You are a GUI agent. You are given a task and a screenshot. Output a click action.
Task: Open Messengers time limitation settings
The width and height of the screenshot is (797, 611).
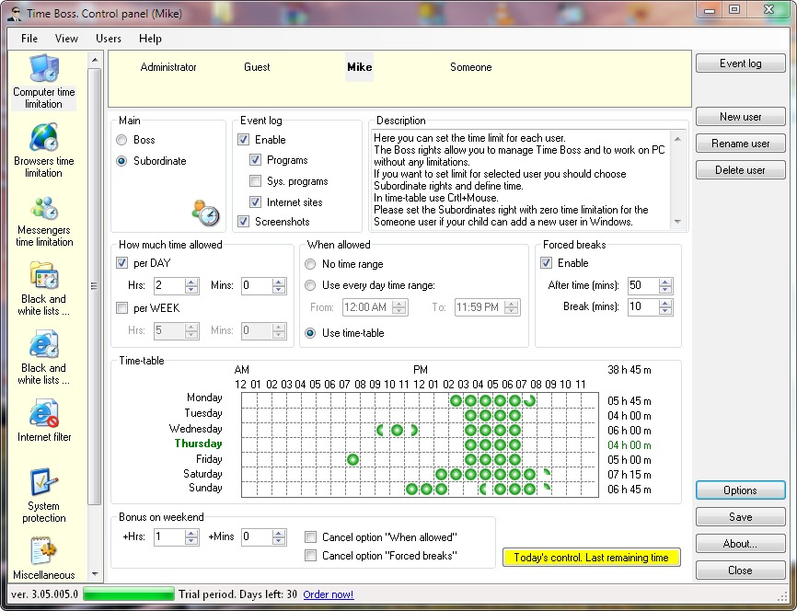point(43,221)
